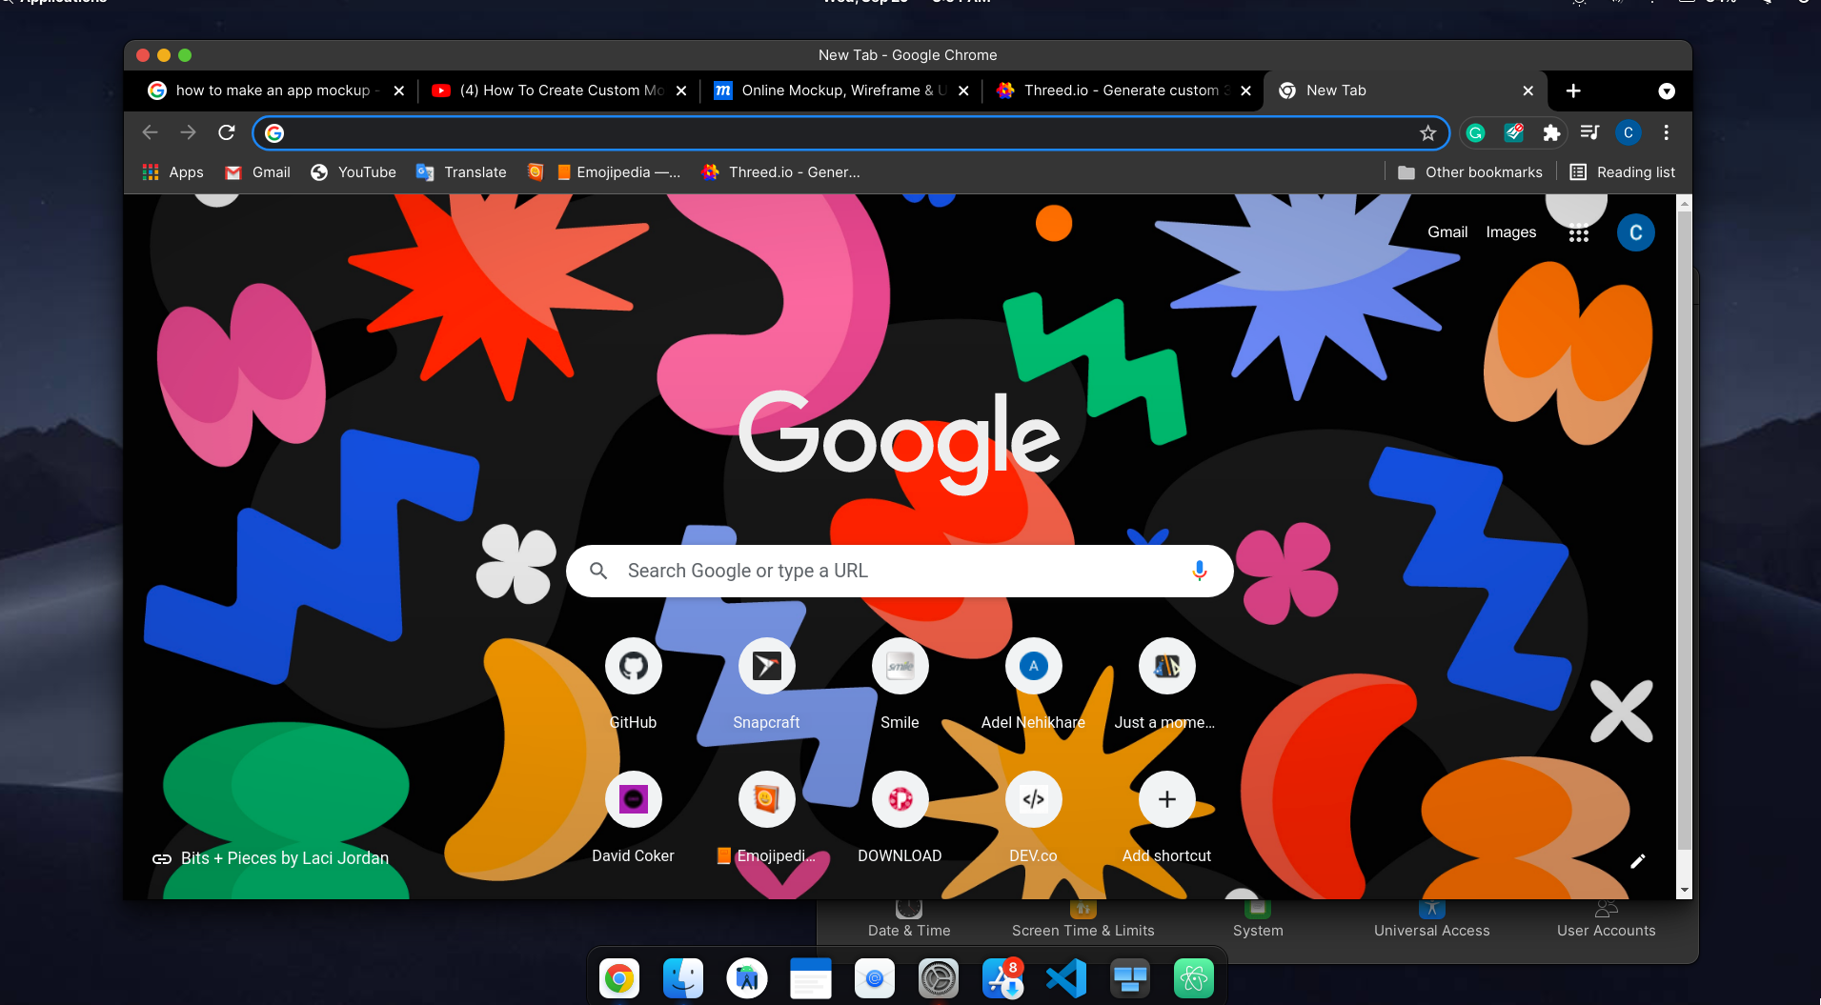Viewport: 1821px width, 1005px height.
Task: Start voice search with the microphone icon
Action: coord(1199,571)
